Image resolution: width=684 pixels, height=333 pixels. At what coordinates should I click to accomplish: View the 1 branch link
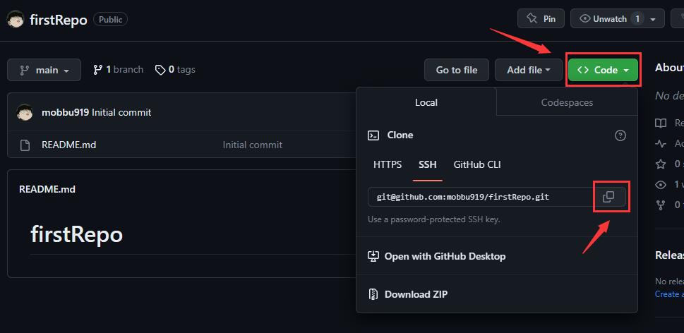[118, 70]
